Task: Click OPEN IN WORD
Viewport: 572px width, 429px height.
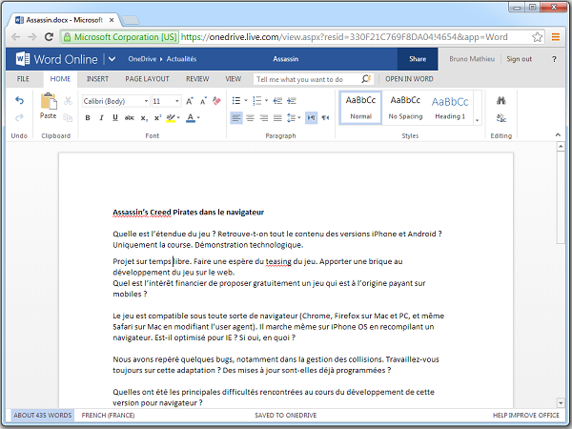Action: pos(409,79)
